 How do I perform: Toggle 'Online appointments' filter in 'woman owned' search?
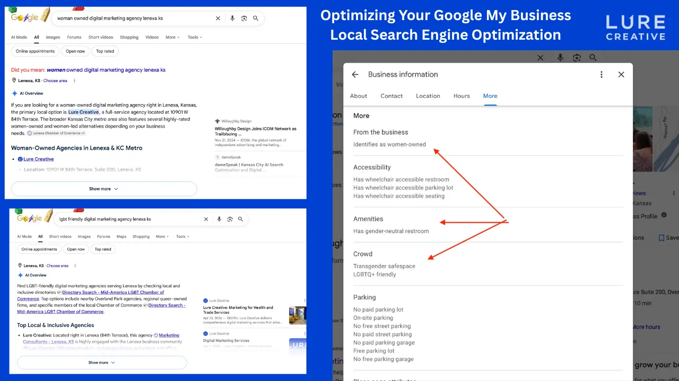click(35, 51)
